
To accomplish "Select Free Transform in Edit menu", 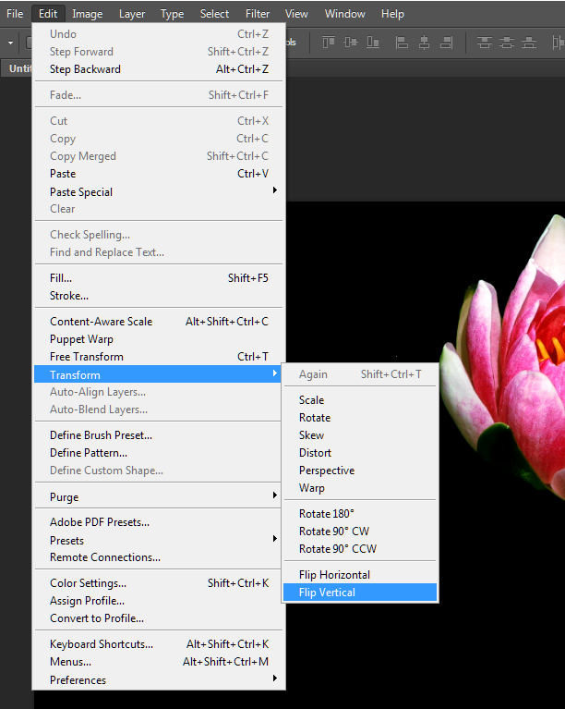I will click(159, 357).
